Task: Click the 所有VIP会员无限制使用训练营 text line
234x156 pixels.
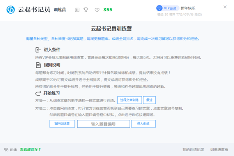Action: [x=118, y=57]
